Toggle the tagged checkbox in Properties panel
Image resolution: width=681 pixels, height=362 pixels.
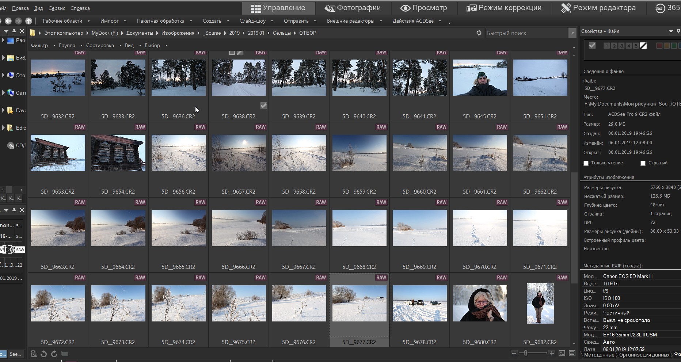pos(592,45)
